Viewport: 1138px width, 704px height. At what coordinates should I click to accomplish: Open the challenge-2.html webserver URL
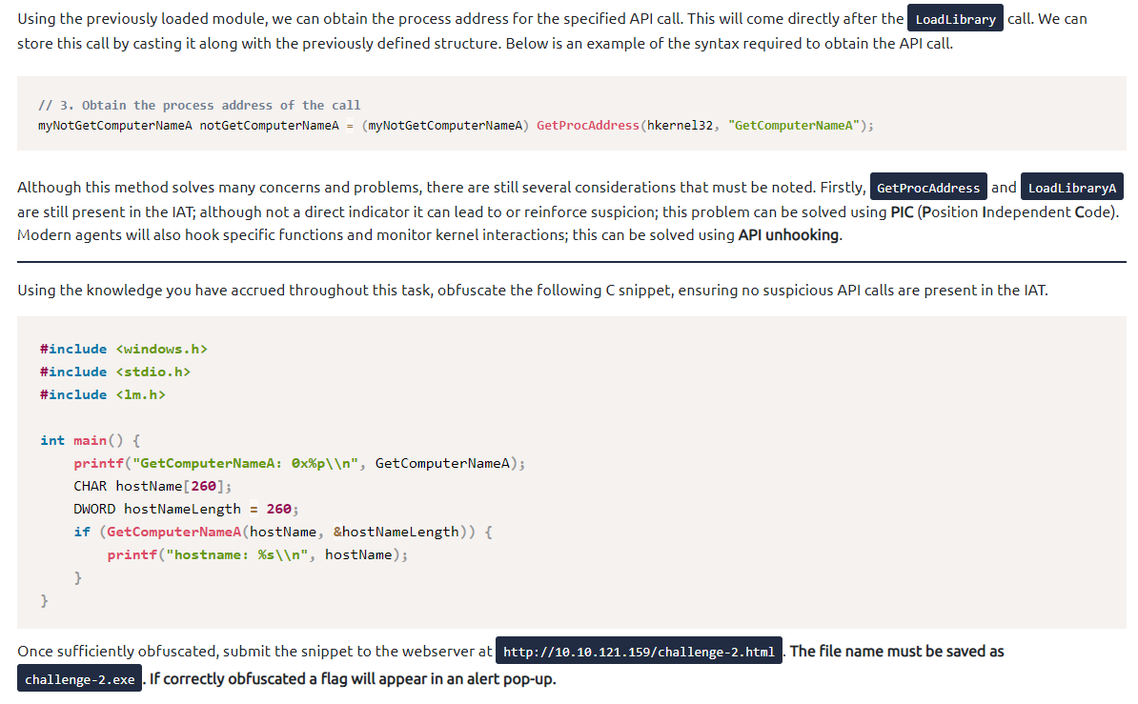coord(639,653)
